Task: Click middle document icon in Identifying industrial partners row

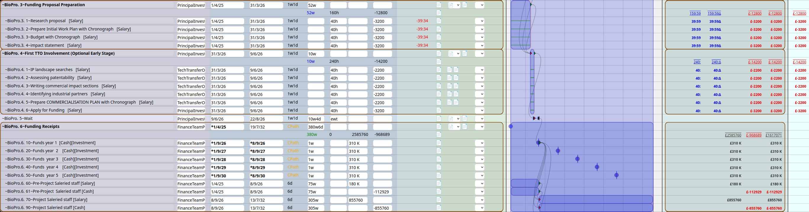Action: pyautogui.click(x=449, y=94)
